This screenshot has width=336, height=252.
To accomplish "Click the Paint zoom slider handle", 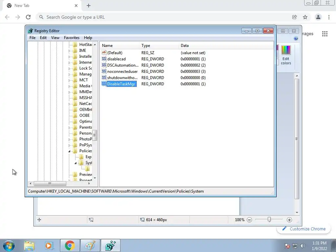I will [x=269, y=220].
